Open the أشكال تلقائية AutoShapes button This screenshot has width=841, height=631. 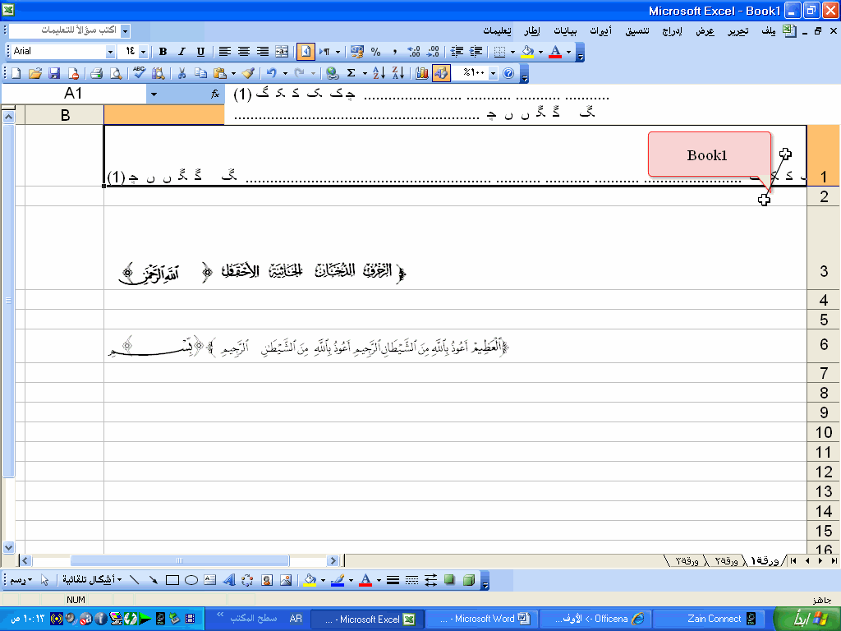pos(92,580)
